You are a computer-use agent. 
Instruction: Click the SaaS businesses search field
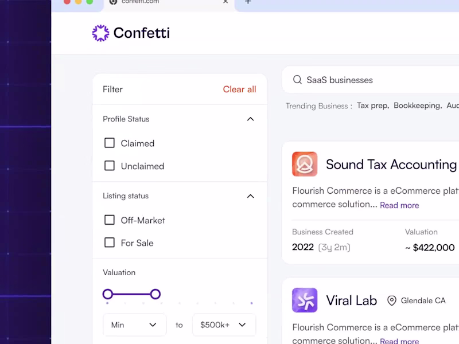click(x=344, y=80)
